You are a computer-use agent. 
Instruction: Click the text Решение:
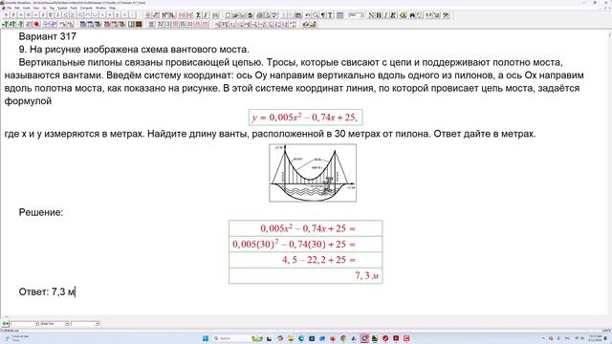click(41, 212)
